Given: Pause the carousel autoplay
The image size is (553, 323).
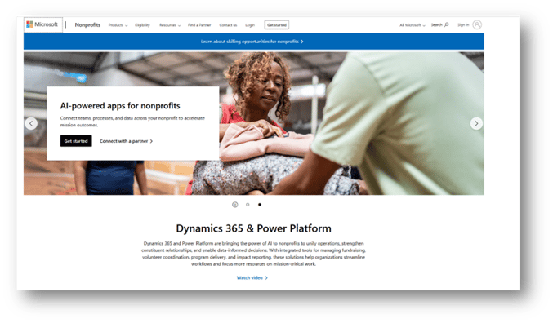Looking at the screenshot, I should coord(235,205).
